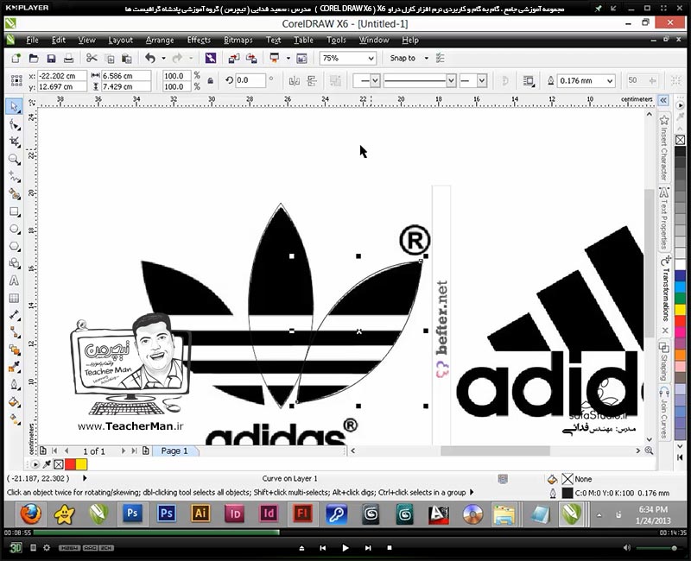
Task: Open the Effects menu
Action: pyautogui.click(x=199, y=40)
